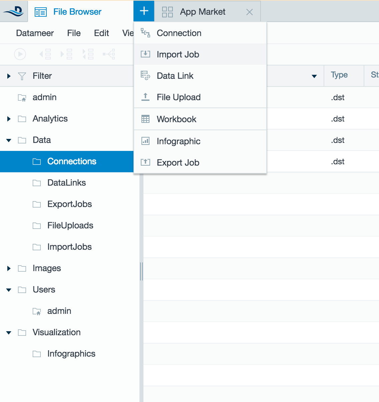Choose Data Link from the menu
The width and height of the screenshot is (379, 402).
200,76
